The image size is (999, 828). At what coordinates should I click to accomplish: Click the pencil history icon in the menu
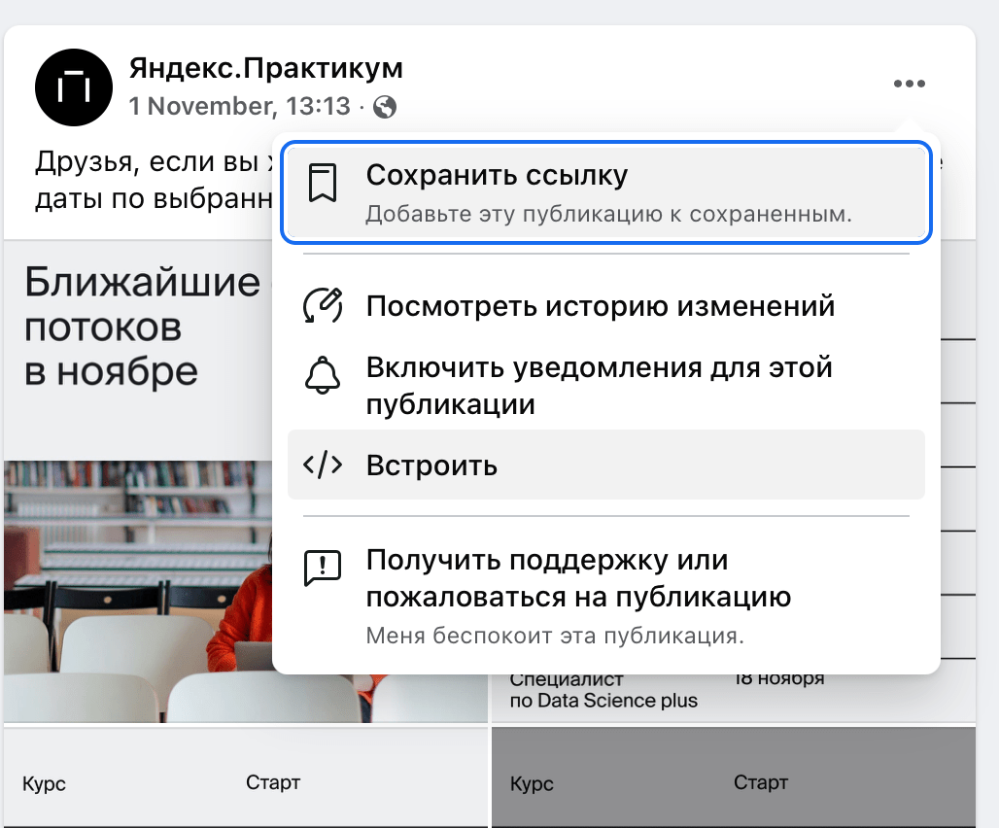[325, 305]
